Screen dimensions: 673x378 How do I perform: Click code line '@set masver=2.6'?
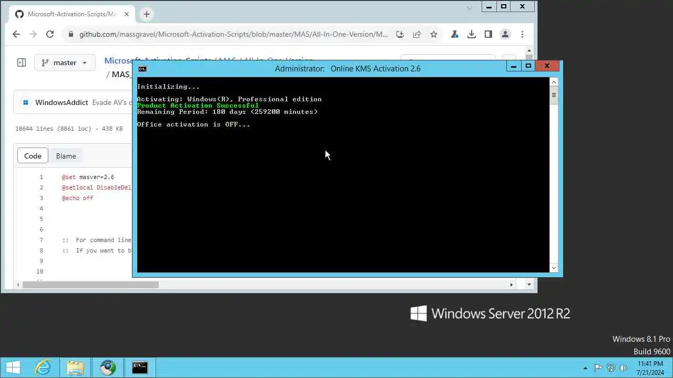(x=88, y=177)
